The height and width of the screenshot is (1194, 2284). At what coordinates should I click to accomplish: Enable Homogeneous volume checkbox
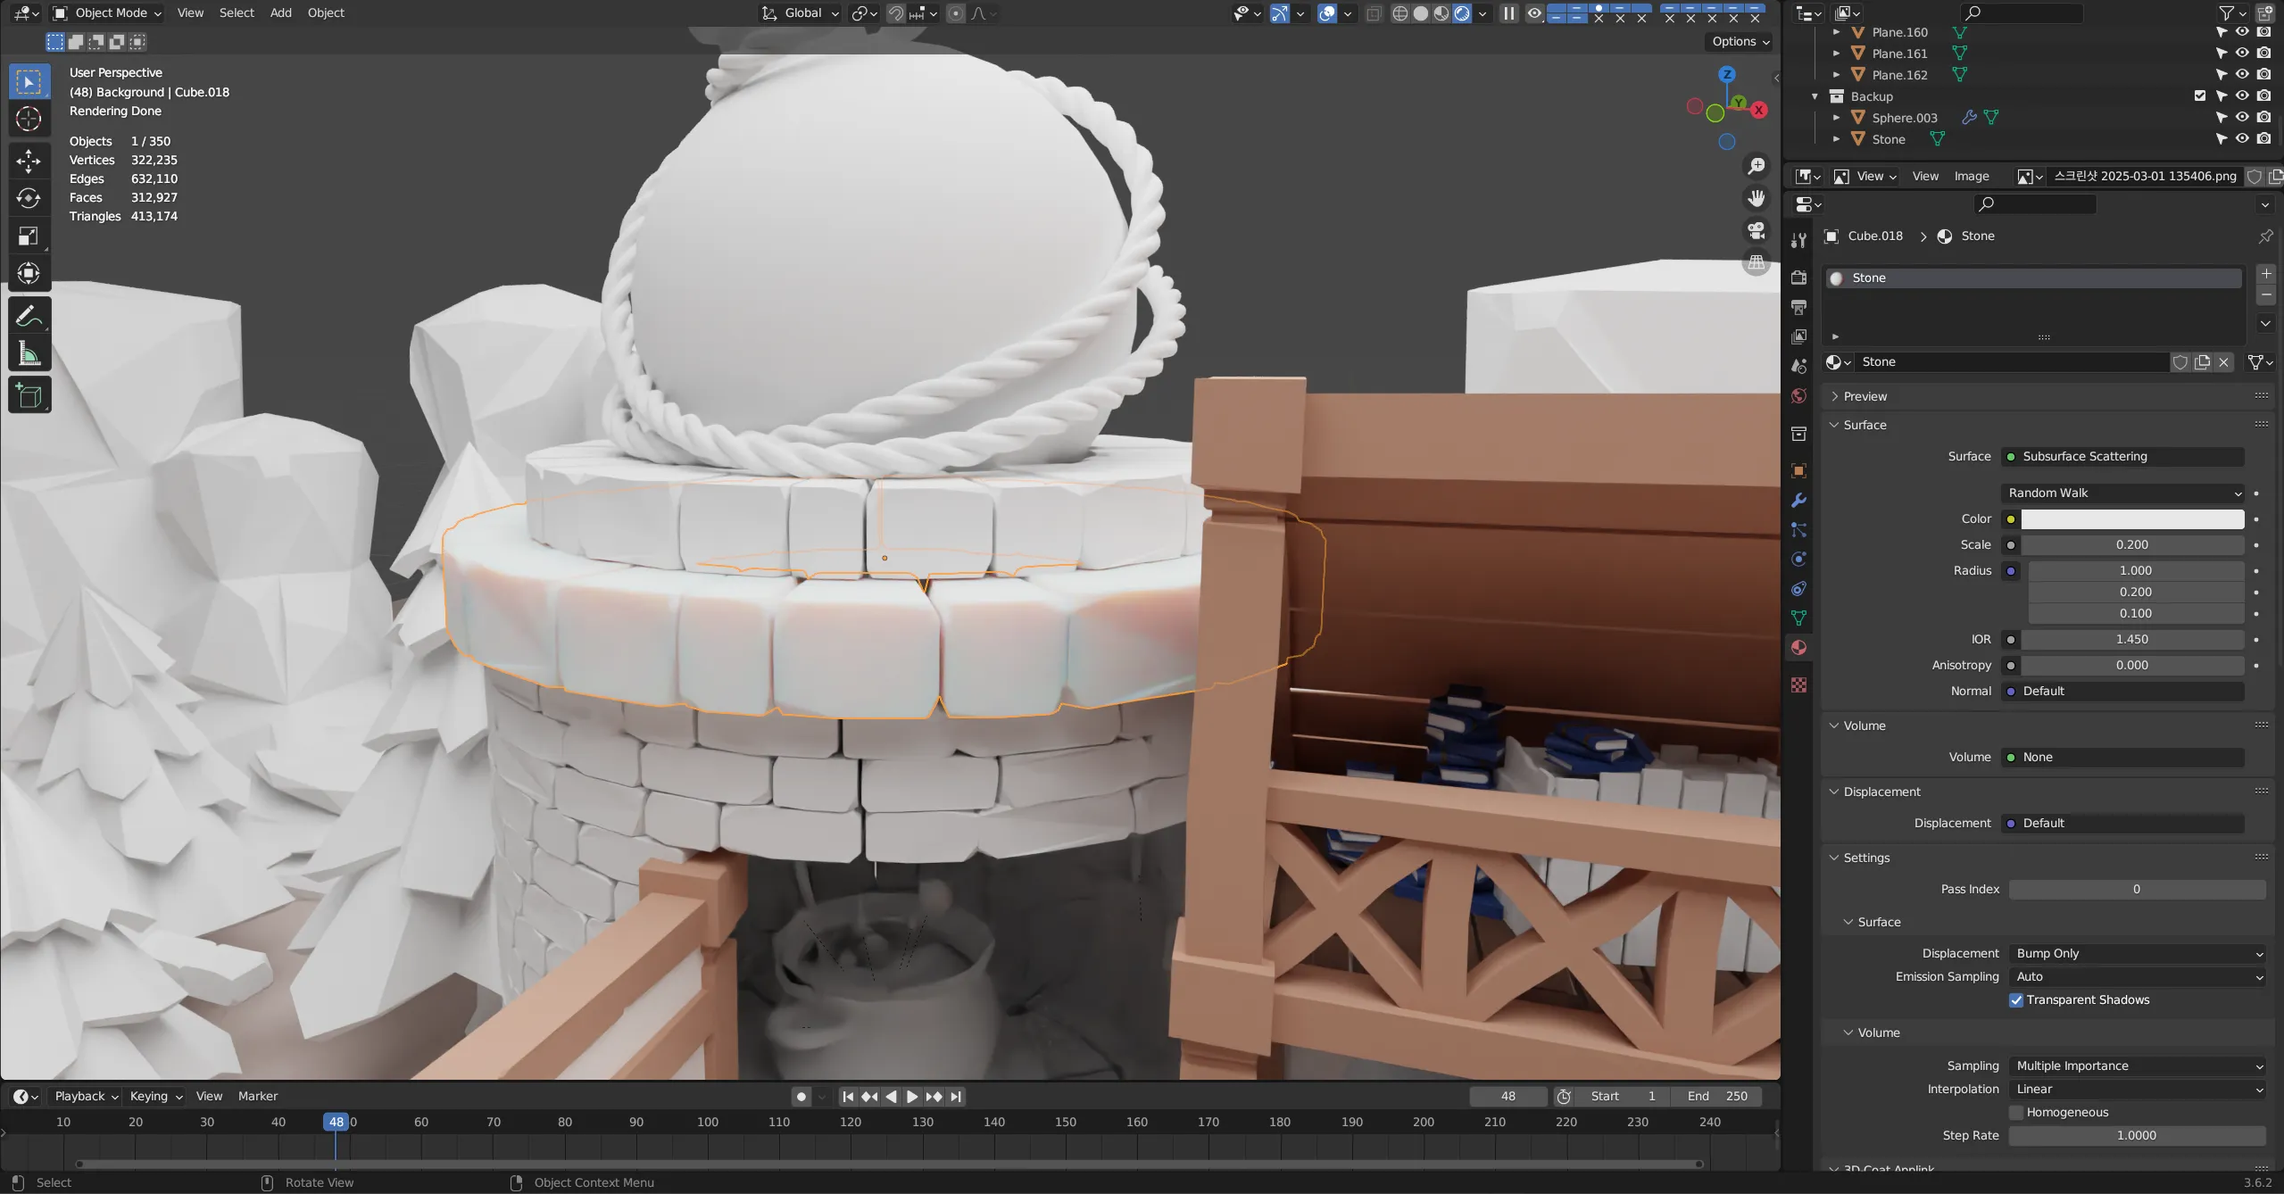(x=2015, y=1112)
